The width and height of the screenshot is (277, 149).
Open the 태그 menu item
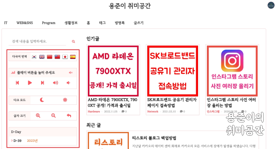(102, 23)
